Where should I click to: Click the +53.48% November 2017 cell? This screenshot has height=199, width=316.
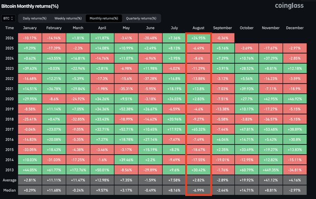click(x=271, y=129)
